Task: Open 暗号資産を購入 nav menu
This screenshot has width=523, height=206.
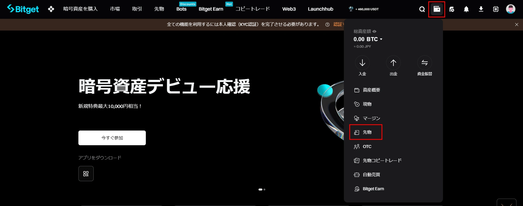Action: pyautogui.click(x=80, y=9)
